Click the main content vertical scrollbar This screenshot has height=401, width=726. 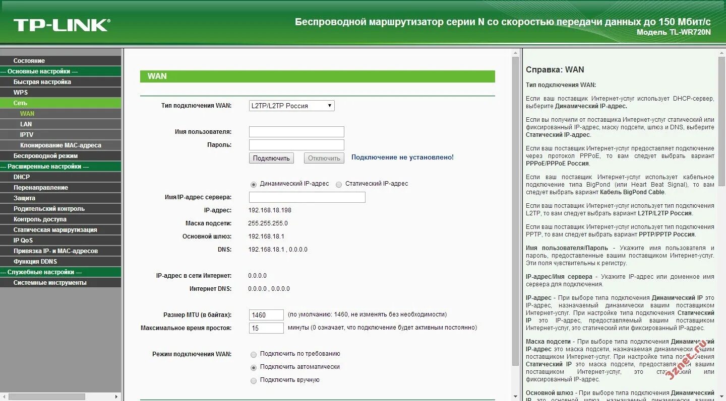pyautogui.click(x=515, y=211)
